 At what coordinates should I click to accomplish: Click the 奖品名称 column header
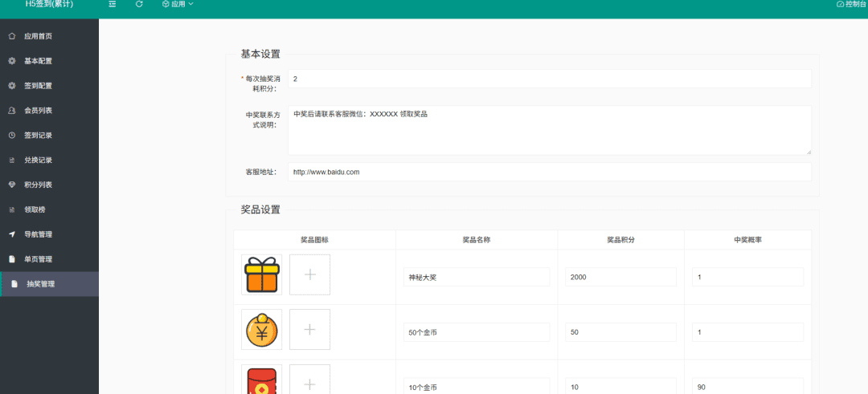tap(477, 240)
